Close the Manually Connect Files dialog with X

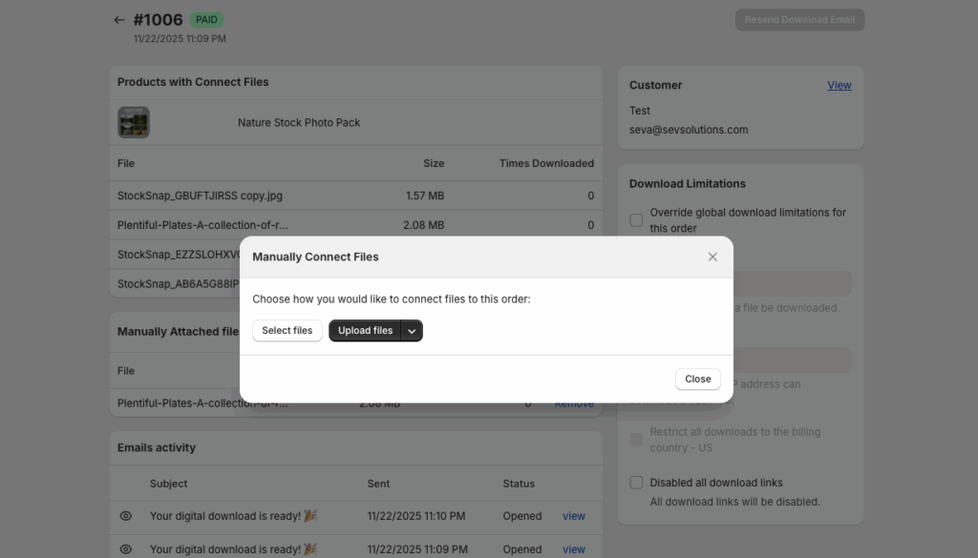tap(712, 257)
